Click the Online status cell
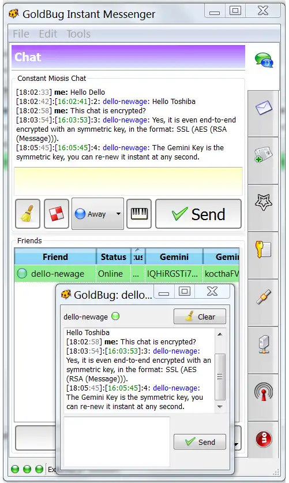The image size is (289, 483). (x=114, y=273)
